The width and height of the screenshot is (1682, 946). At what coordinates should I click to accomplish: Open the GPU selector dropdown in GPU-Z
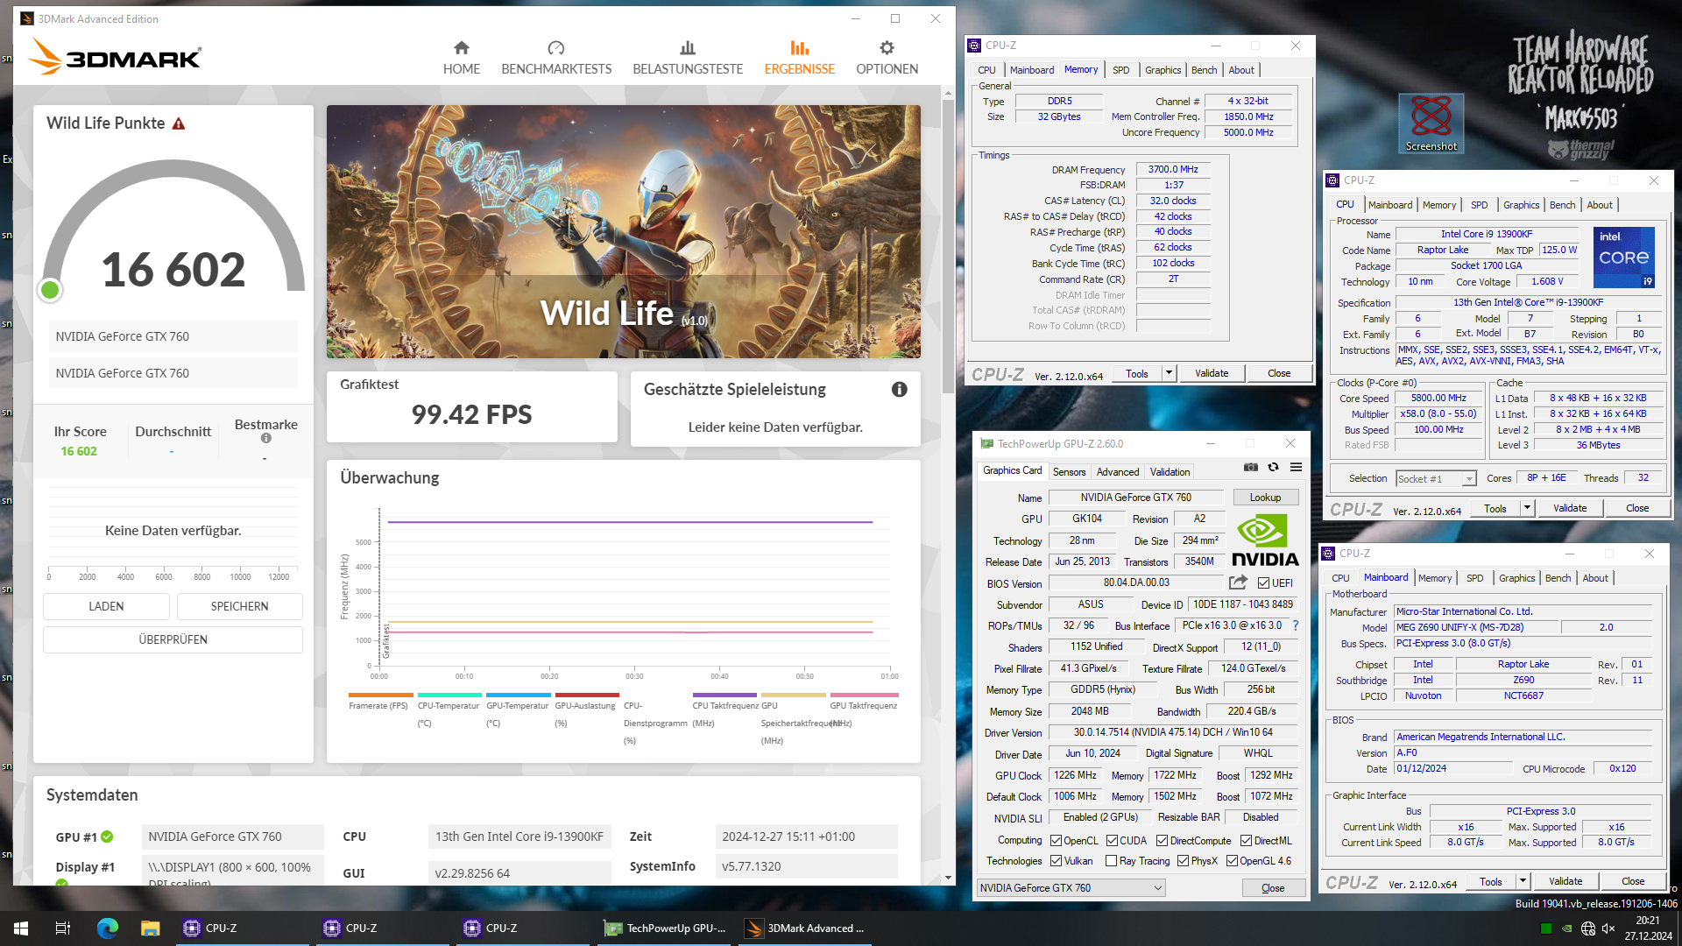tap(1071, 888)
